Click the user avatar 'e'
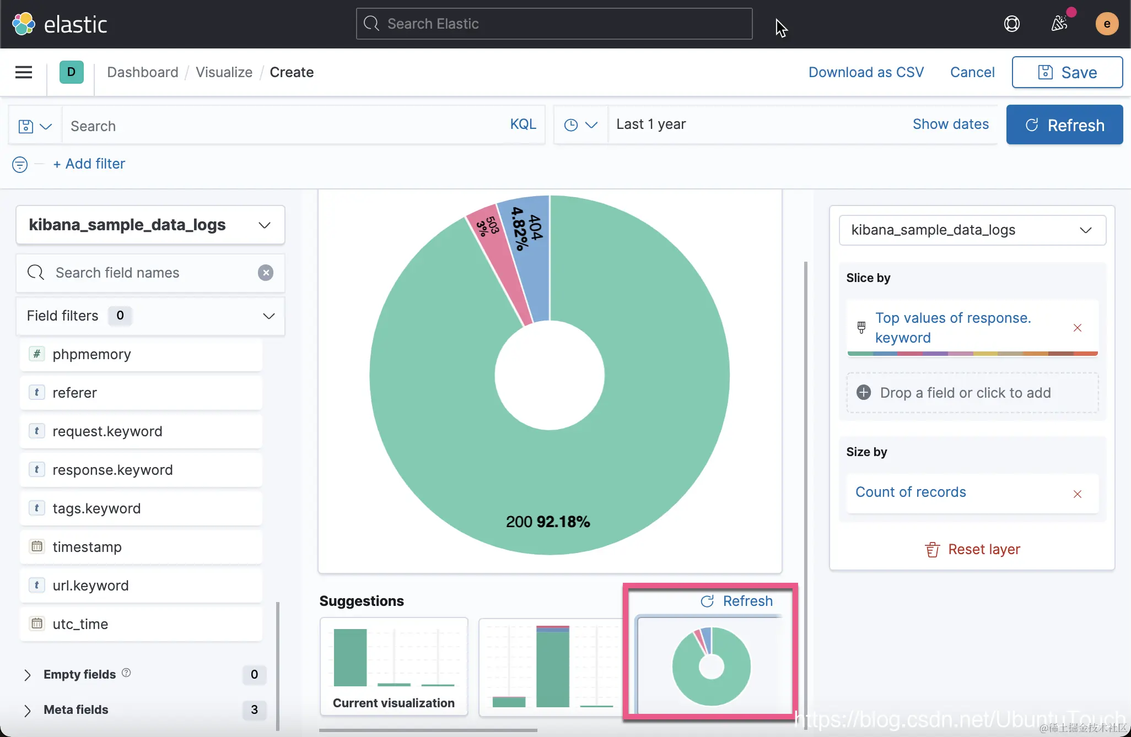This screenshot has width=1131, height=737. (x=1106, y=24)
